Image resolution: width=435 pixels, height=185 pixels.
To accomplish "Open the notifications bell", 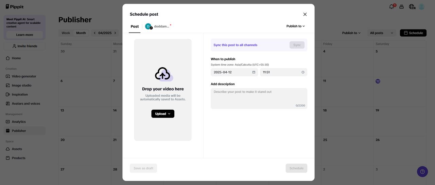I will 392,6.
